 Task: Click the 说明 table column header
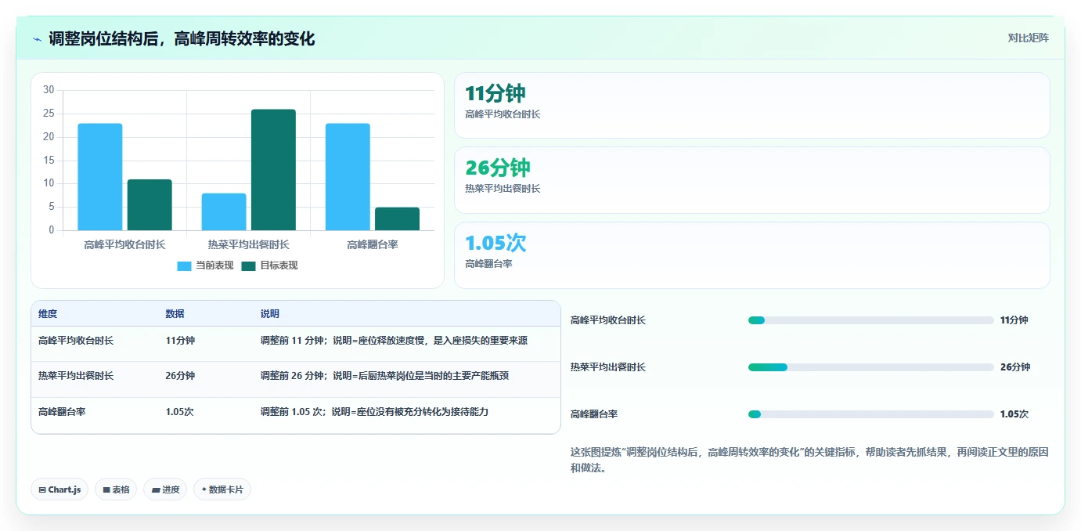point(270,314)
